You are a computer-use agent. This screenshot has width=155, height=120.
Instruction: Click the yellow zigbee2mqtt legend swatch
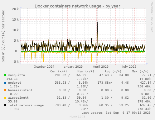[x=5, y=98]
